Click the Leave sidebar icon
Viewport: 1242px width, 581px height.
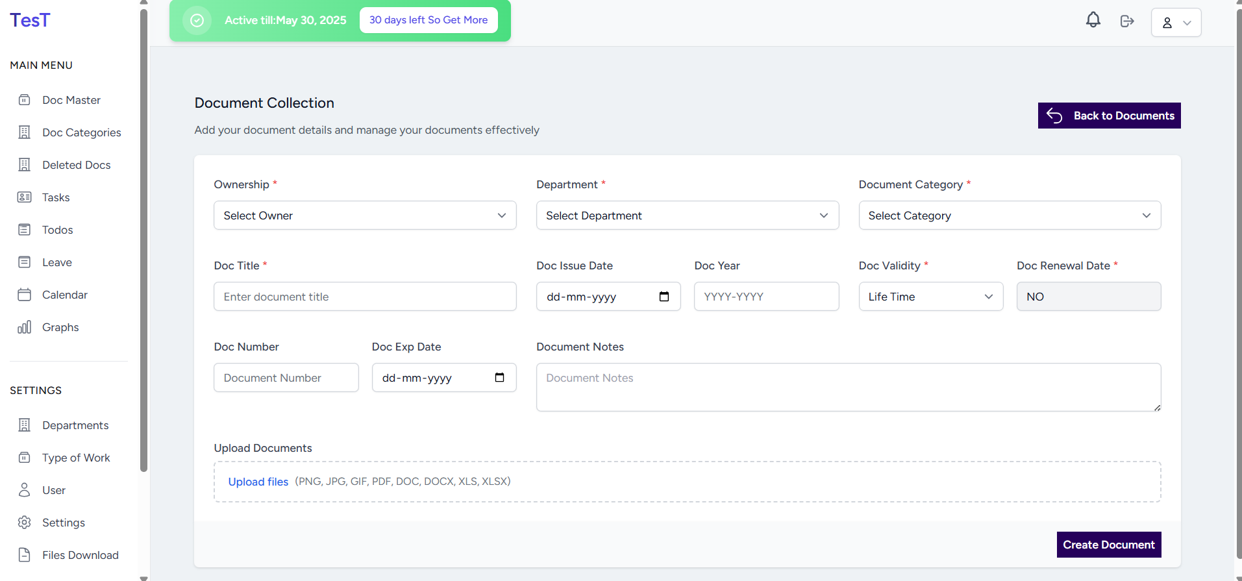[24, 262]
